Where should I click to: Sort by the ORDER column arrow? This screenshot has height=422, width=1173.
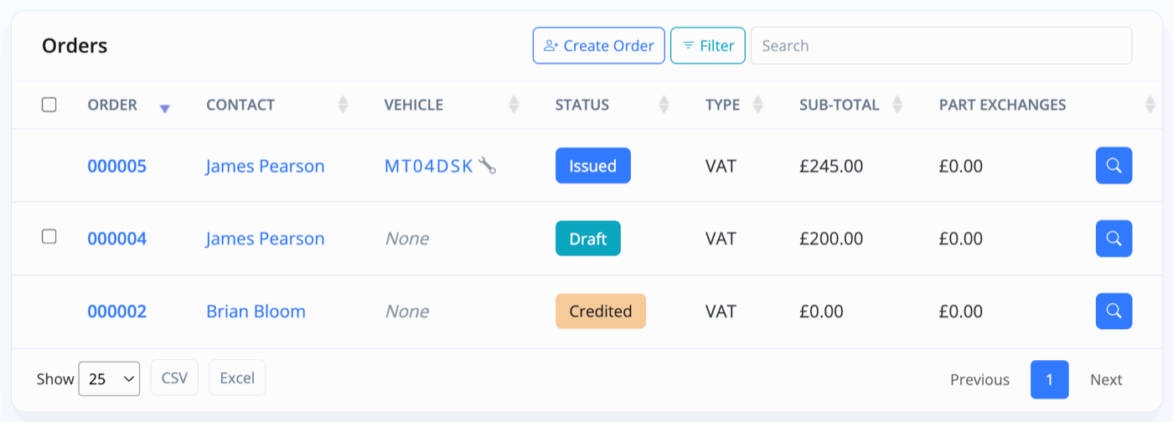pyautogui.click(x=165, y=109)
